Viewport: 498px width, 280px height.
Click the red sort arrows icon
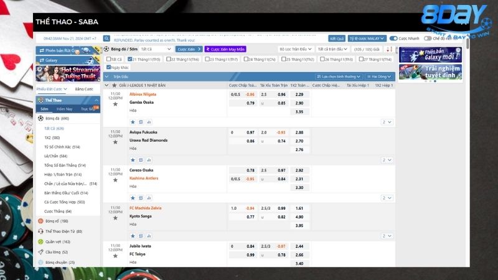click(389, 49)
